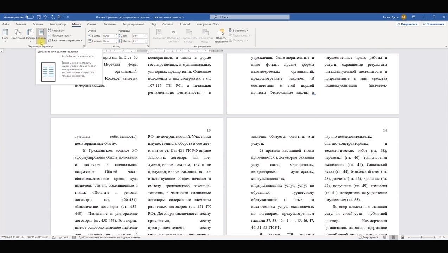The image size is (448, 253).
Task: Click the Save icon in title bar
Action: (39, 17)
